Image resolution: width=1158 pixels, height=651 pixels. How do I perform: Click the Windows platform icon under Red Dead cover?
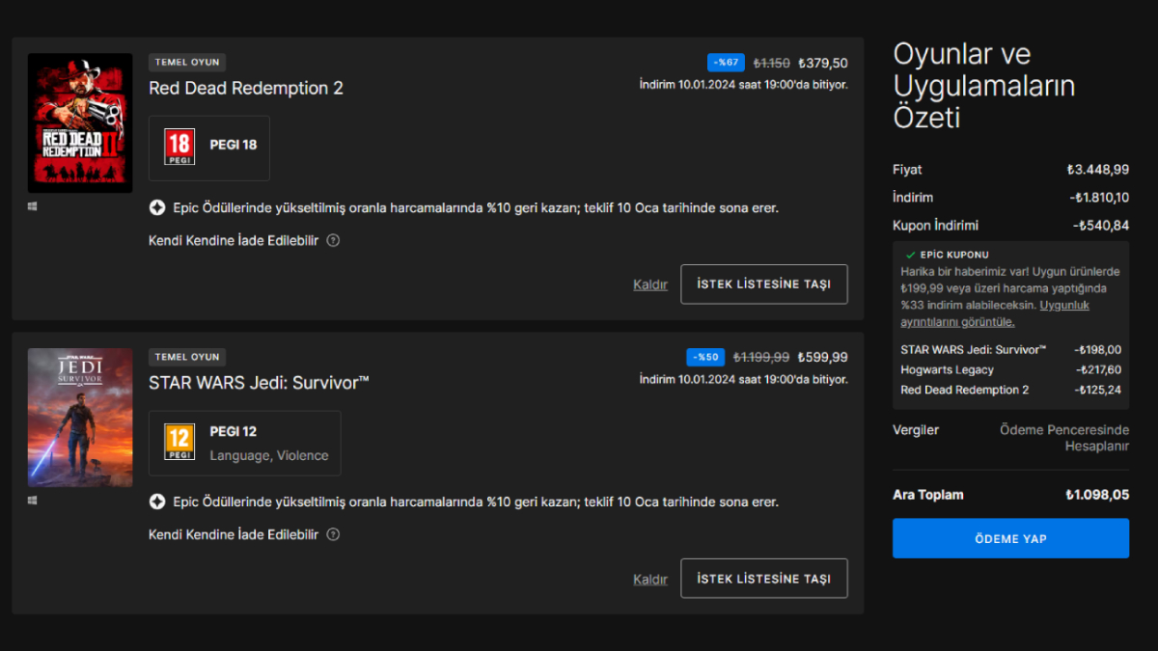pyautogui.click(x=33, y=206)
